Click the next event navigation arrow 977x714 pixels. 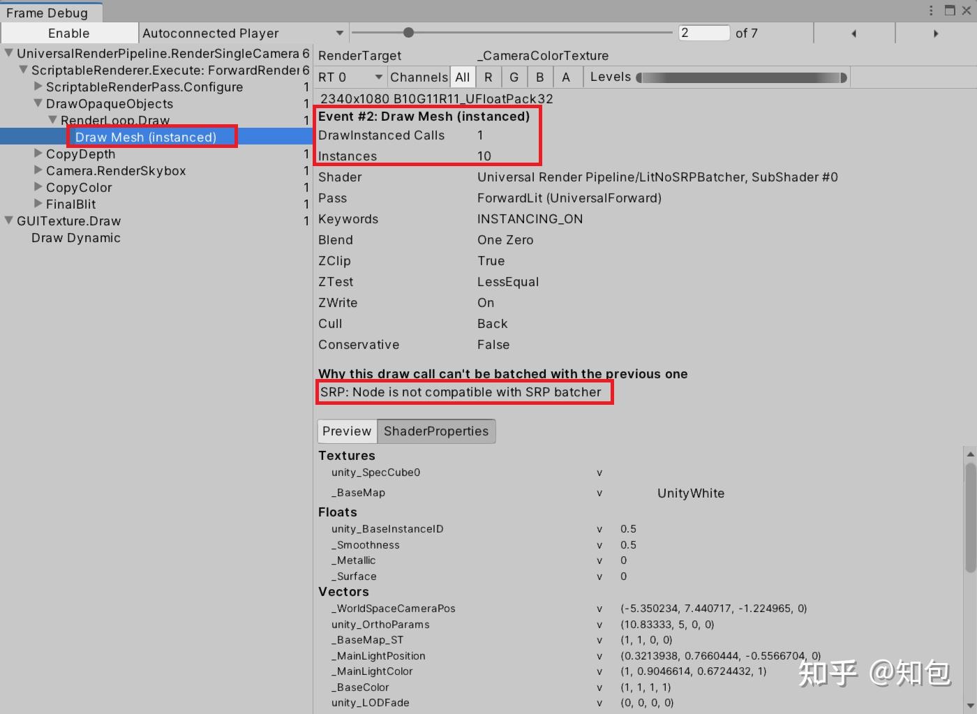(936, 33)
